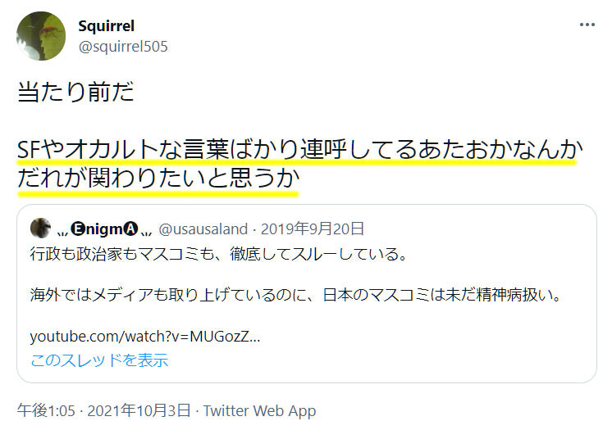Open quoted EnigmA user avatar

coord(40,228)
